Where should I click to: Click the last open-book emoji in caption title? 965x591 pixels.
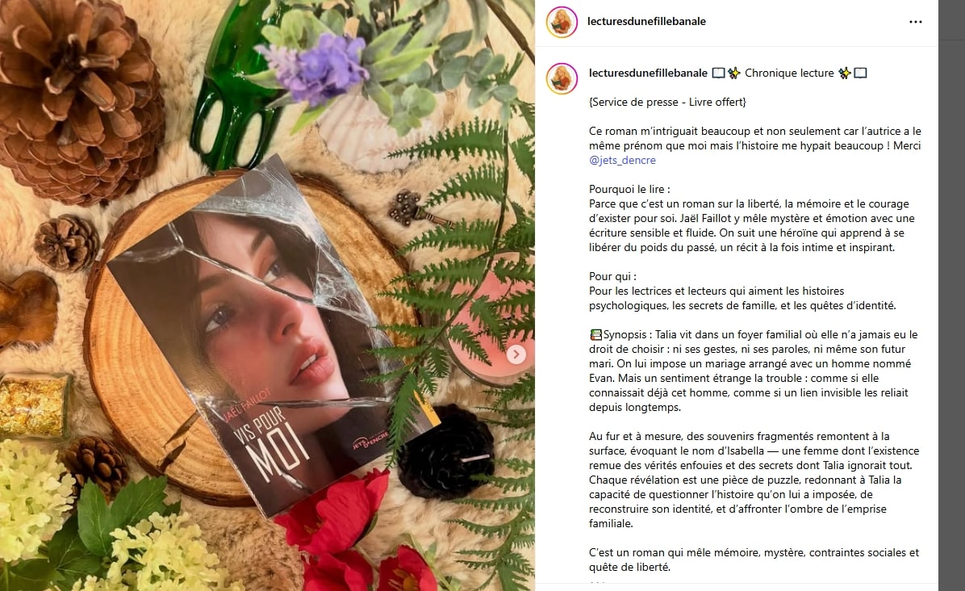860,73
